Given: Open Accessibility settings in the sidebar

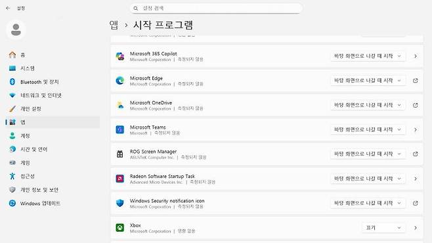Looking at the screenshot, I should 53,176.
